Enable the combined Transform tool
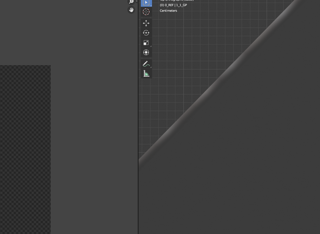 click(x=146, y=52)
